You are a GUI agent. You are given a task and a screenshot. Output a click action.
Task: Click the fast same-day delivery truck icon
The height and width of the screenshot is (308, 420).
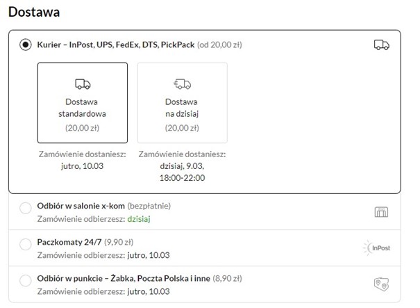tap(182, 84)
